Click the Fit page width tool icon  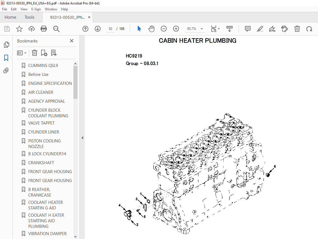(214, 29)
